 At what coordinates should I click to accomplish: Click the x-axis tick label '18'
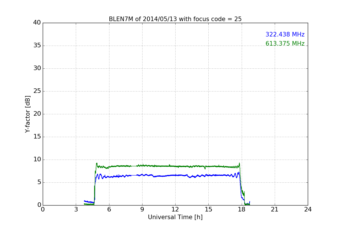click(x=242, y=209)
